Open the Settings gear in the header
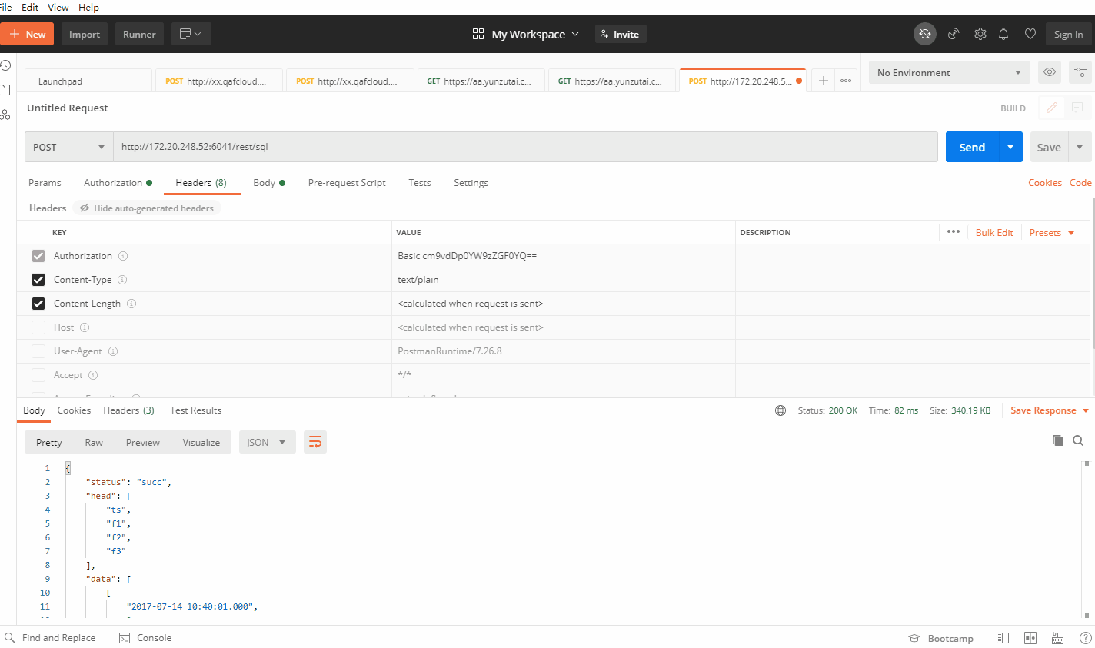The image size is (1095, 648). [x=980, y=34]
